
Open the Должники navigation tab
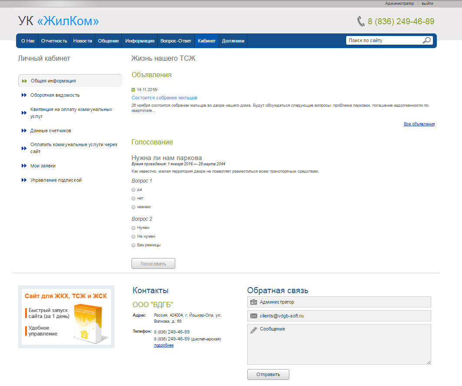tap(233, 41)
